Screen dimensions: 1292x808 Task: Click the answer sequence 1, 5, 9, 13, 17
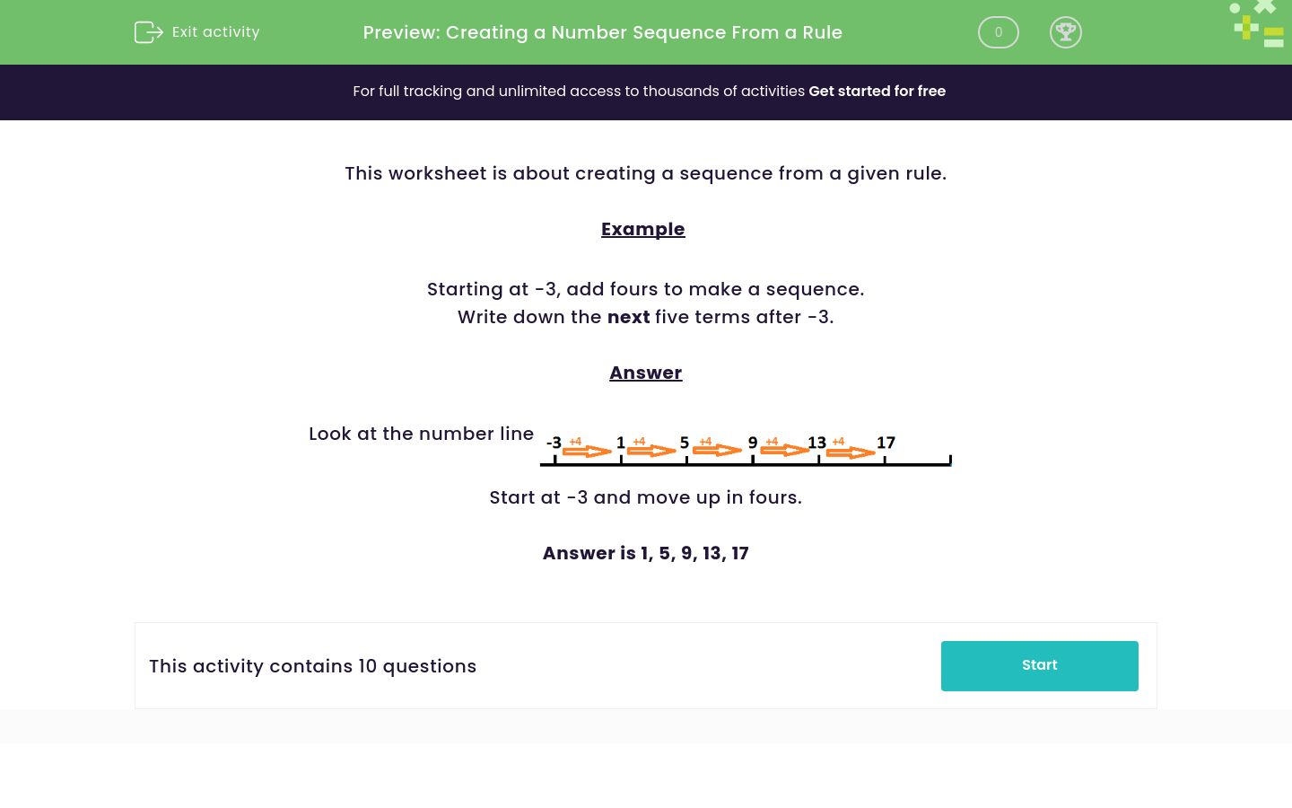pyautogui.click(x=646, y=553)
